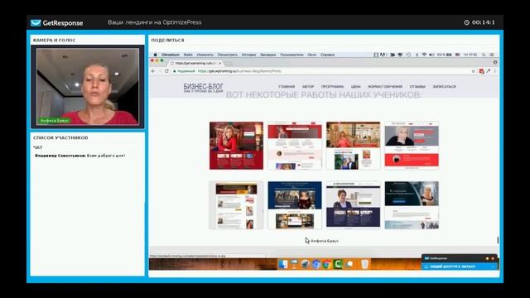
Task: Open Spotlight search in the macOS menu bar
Action: (x=484, y=55)
